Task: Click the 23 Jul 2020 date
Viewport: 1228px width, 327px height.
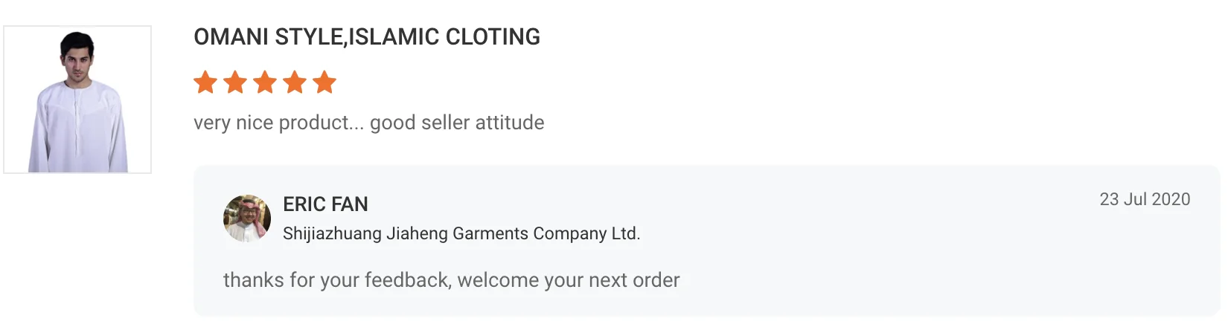Action: click(x=1145, y=199)
